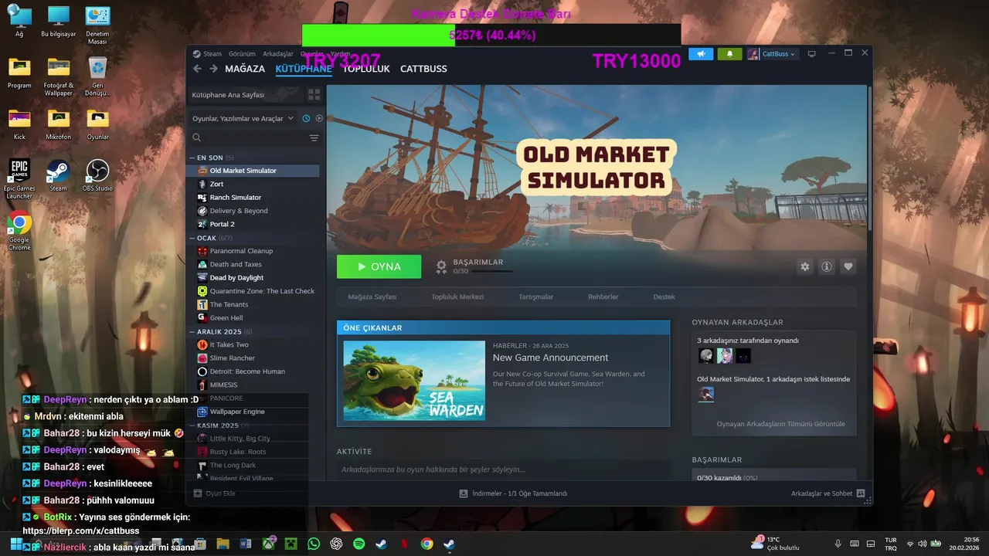Open Tartışmalar link

[535, 297]
